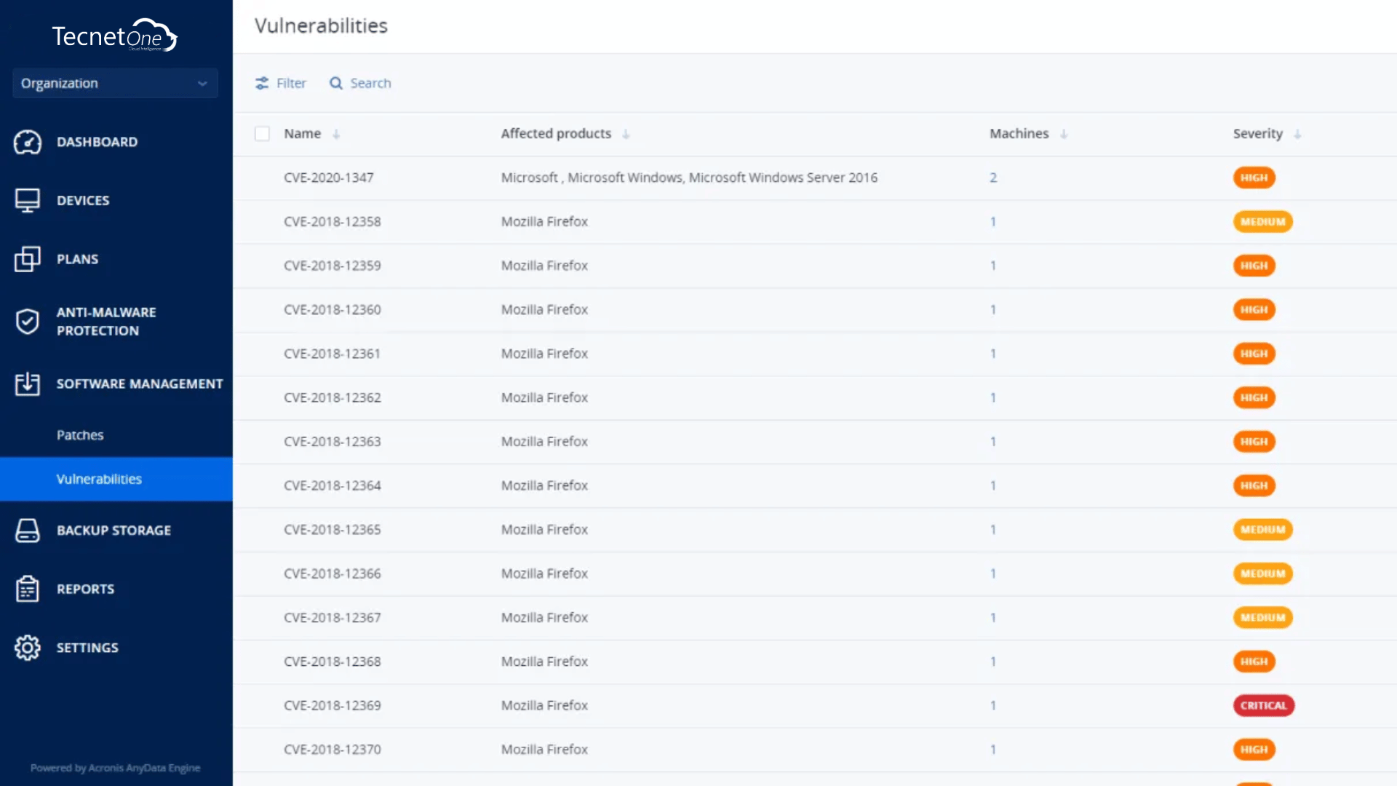Click the Settings gear icon

click(28, 648)
